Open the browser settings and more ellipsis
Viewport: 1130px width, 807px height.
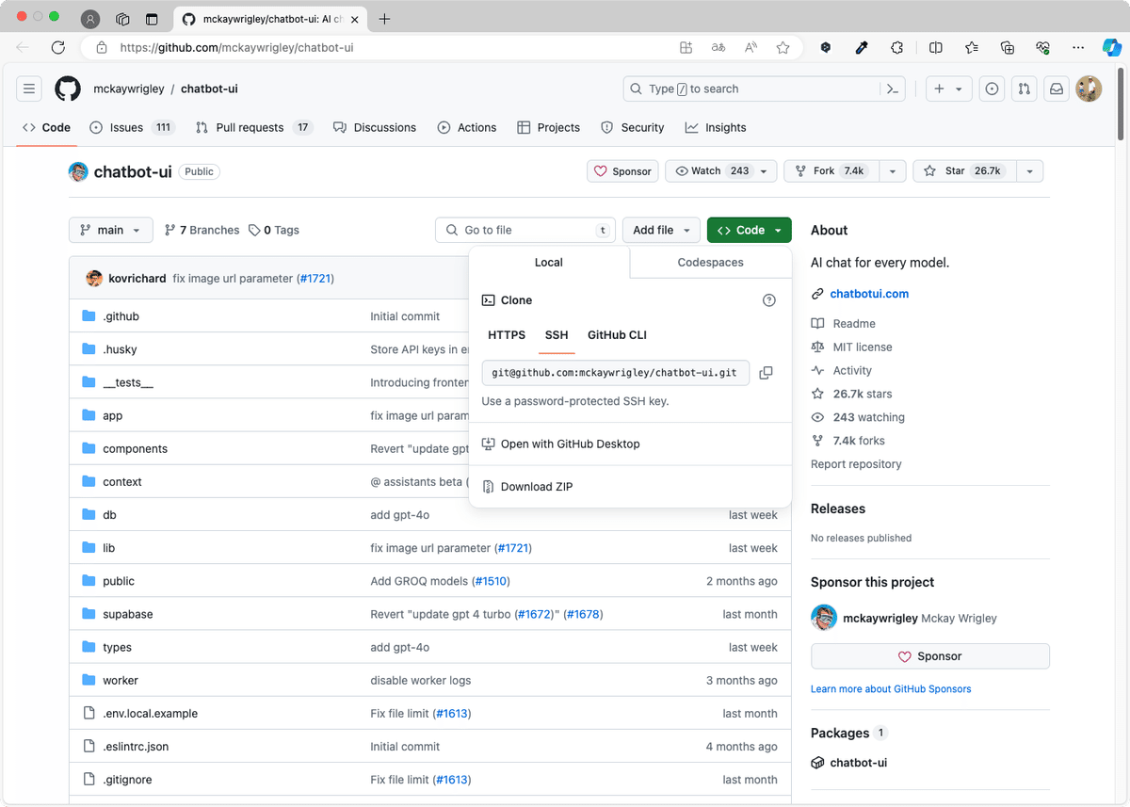(1078, 47)
